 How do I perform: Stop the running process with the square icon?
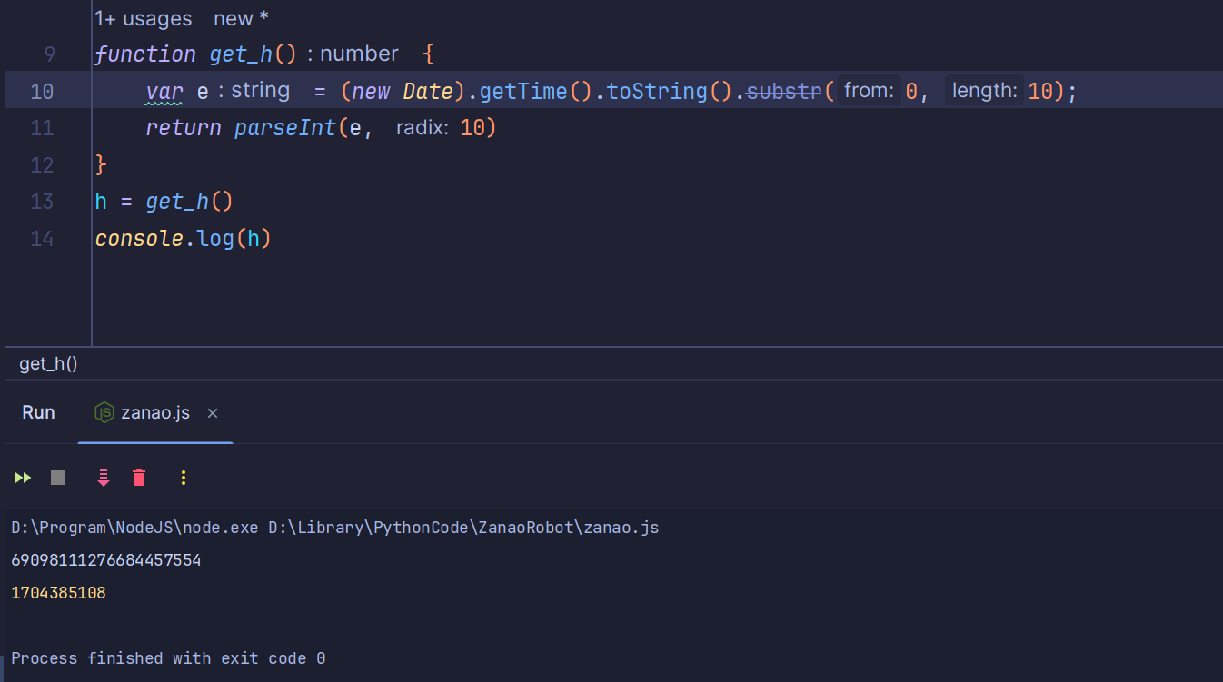58,478
